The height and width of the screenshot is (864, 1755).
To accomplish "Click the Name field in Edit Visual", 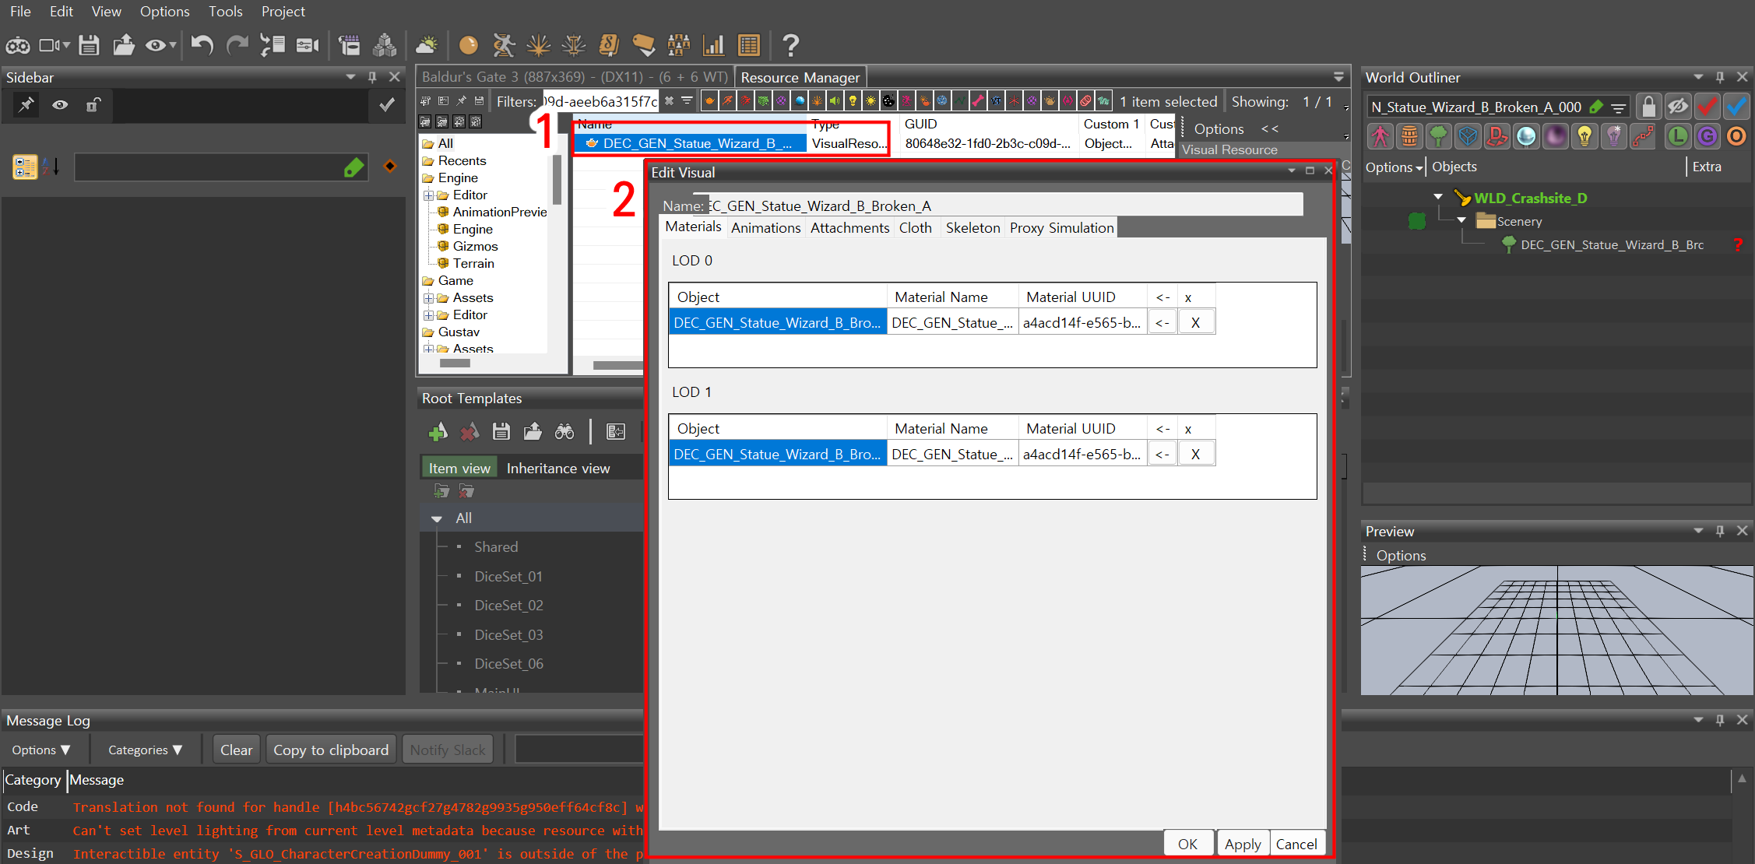I will tap(1004, 205).
